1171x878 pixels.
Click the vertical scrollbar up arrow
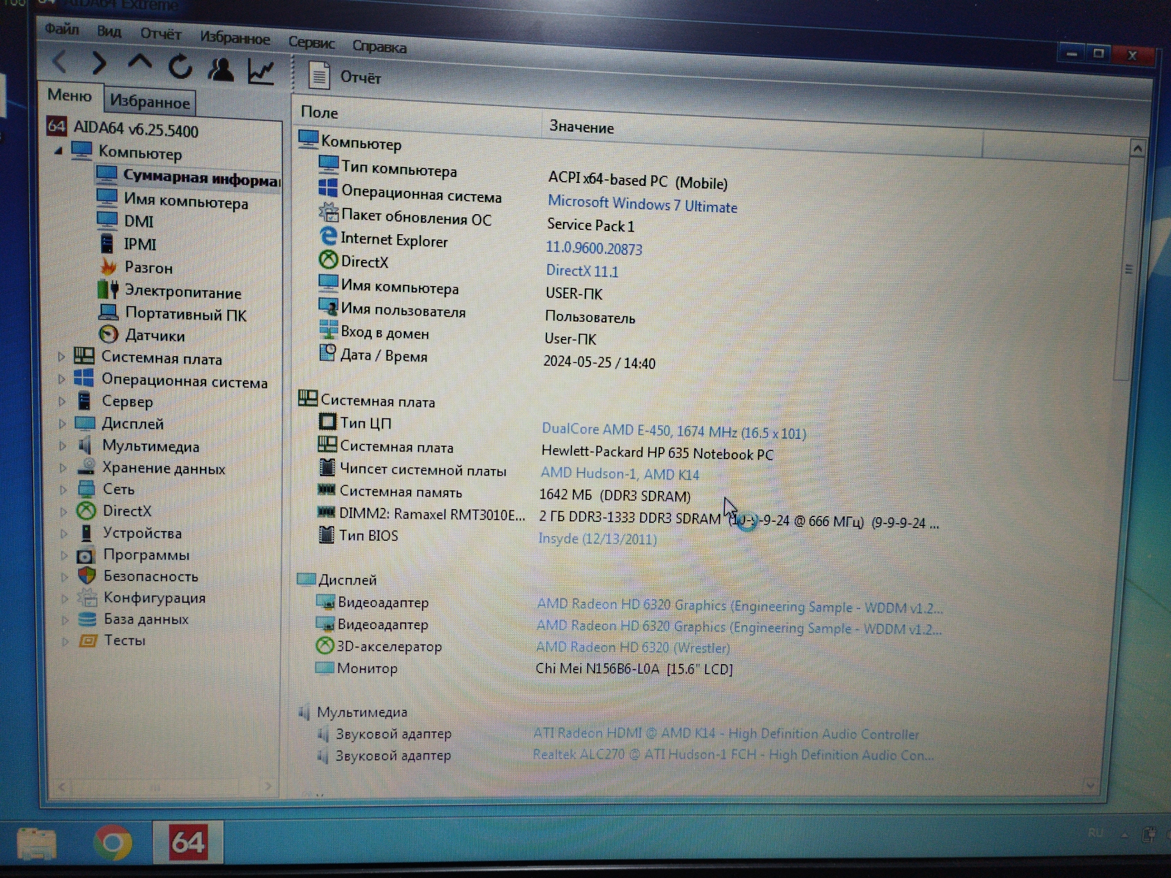[x=1137, y=149]
